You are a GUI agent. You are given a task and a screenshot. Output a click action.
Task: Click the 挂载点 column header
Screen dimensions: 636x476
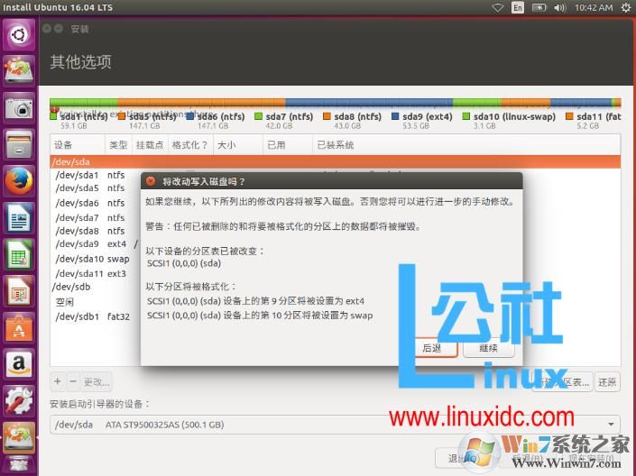pyautogui.click(x=150, y=145)
